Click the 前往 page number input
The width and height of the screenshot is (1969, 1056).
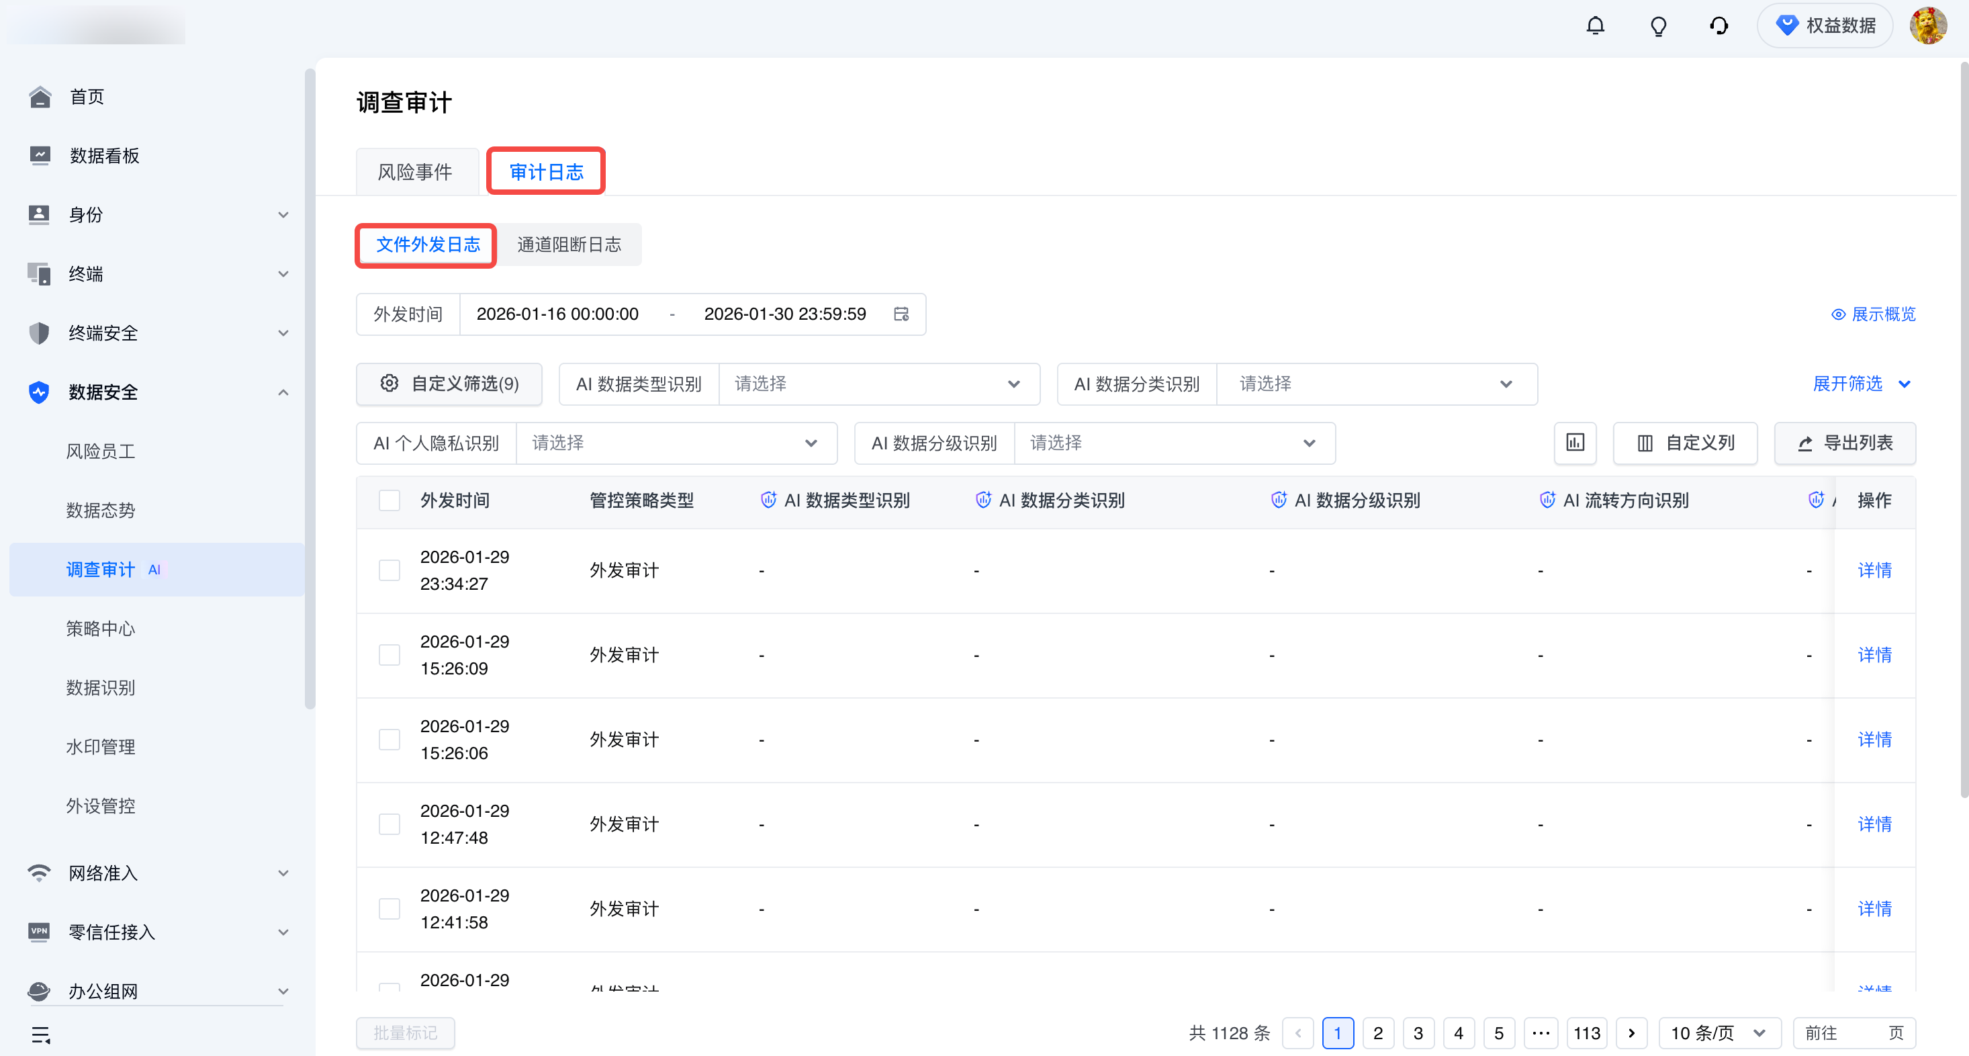(1855, 1033)
